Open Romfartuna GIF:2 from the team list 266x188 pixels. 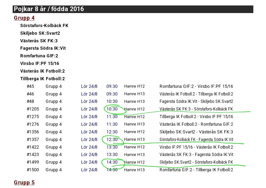click(x=39, y=56)
